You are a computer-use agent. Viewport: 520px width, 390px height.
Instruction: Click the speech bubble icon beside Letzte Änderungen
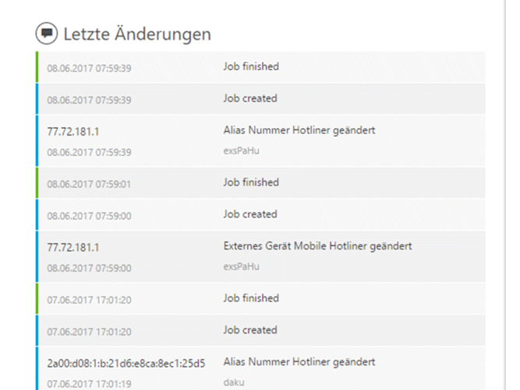[47, 34]
